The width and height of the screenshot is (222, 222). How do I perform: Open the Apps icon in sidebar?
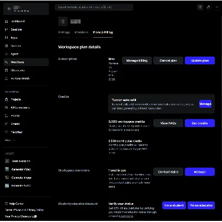pos(7,38)
